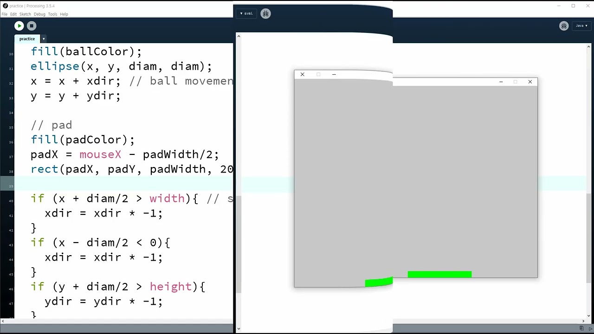Click the line "y = y + ydir;"
The height and width of the screenshot is (334, 594).
click(x=76, y=96)
